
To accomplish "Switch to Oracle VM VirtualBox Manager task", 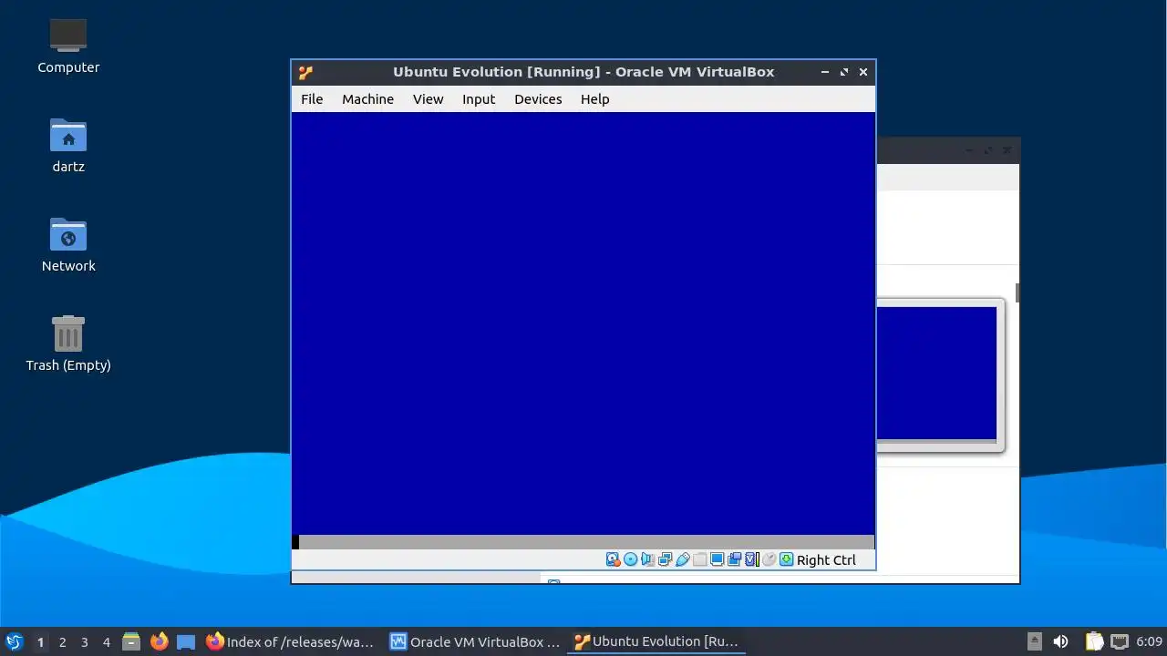I will pos(475,641).
